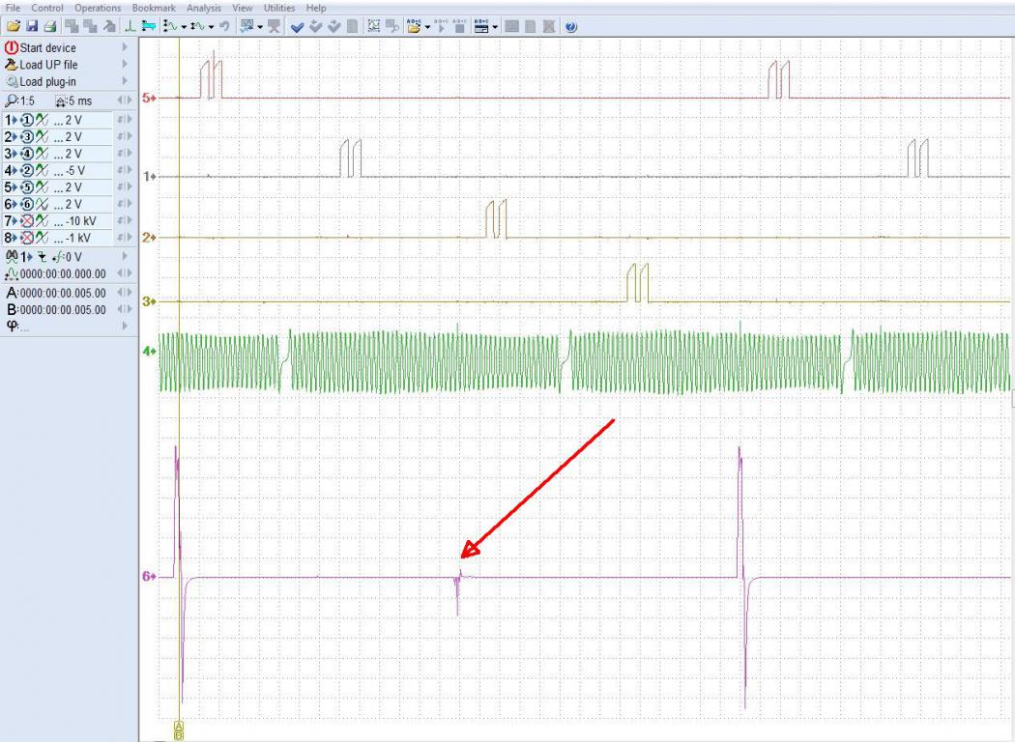Click the vertical waveform scale toolbar icon
Screen dimensions: 1015x742
pyautogui.click(x=170, y=26)
